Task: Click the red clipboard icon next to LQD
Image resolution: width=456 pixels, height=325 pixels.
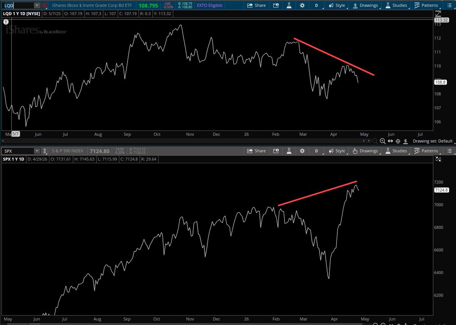Action: click(45, 5)
